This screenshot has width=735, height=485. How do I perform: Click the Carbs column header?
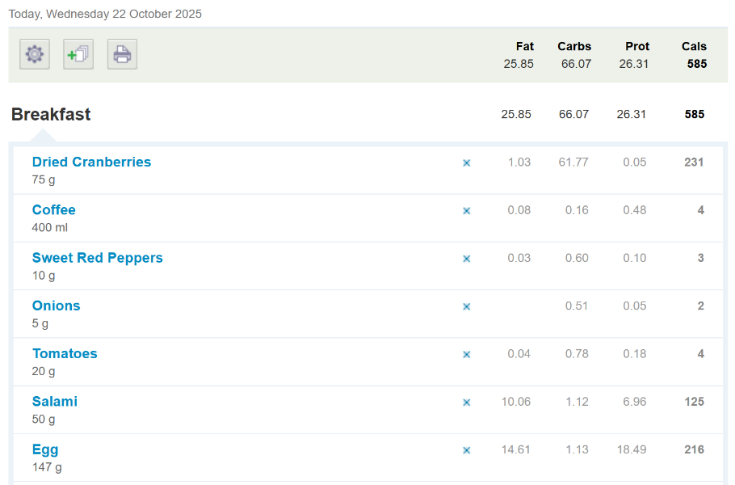click(574, 46)
